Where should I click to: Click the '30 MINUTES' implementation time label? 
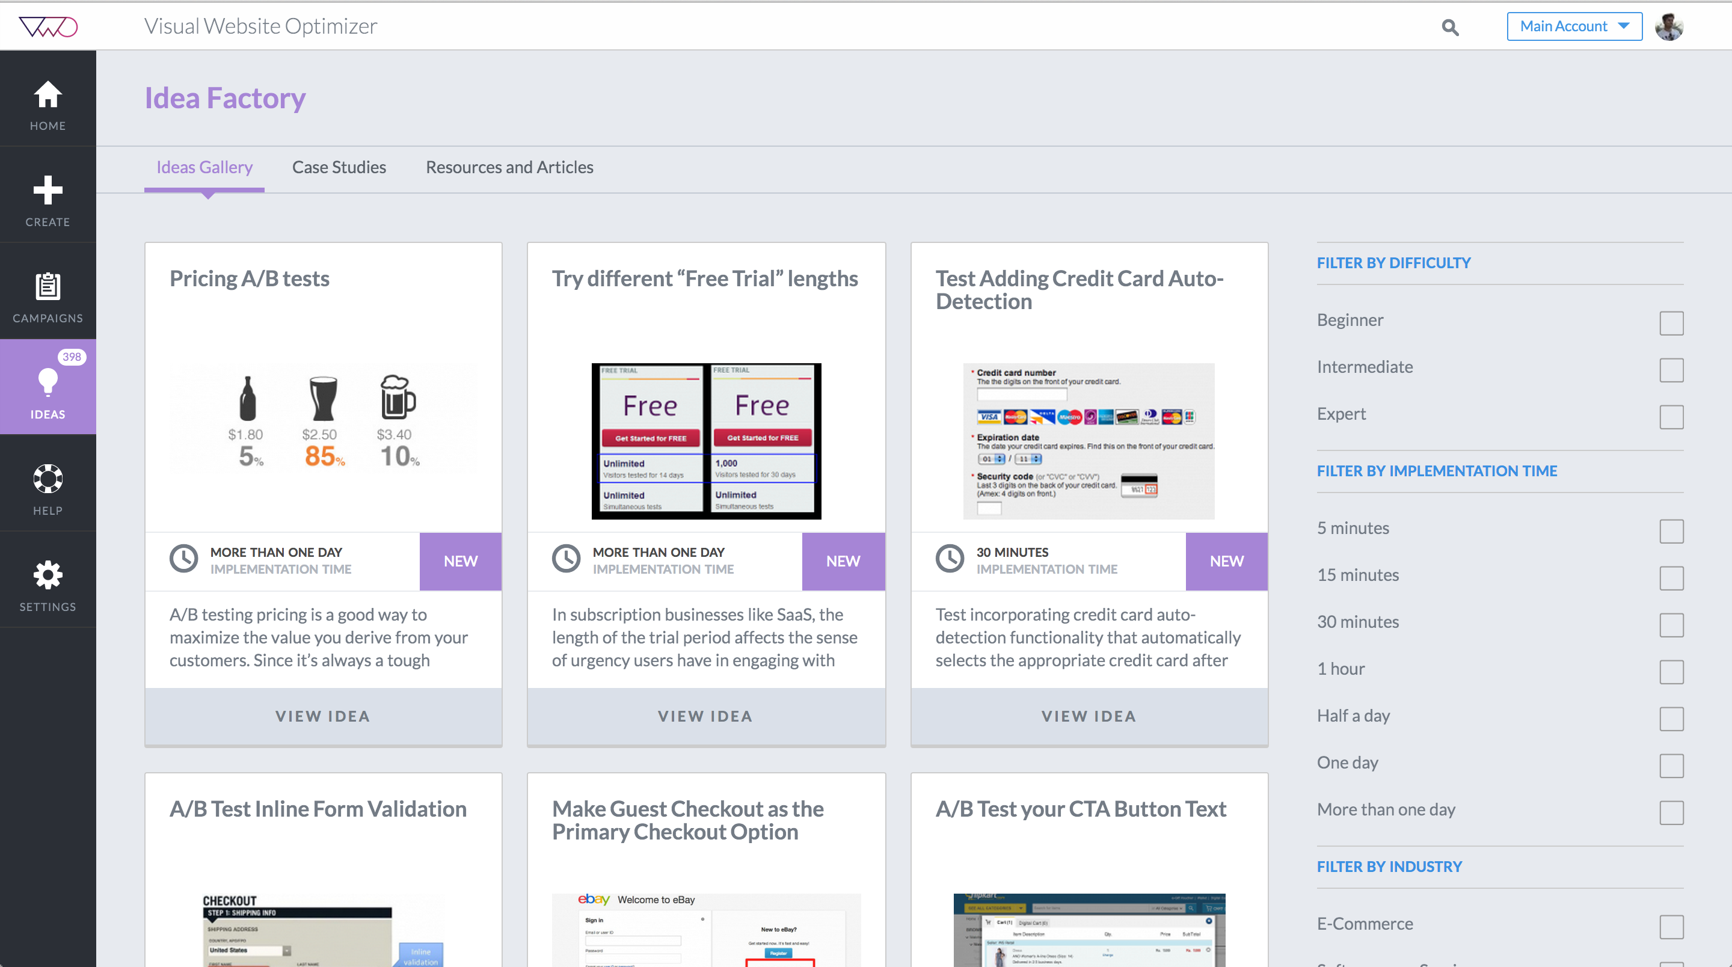click(x=1012, y=552)
